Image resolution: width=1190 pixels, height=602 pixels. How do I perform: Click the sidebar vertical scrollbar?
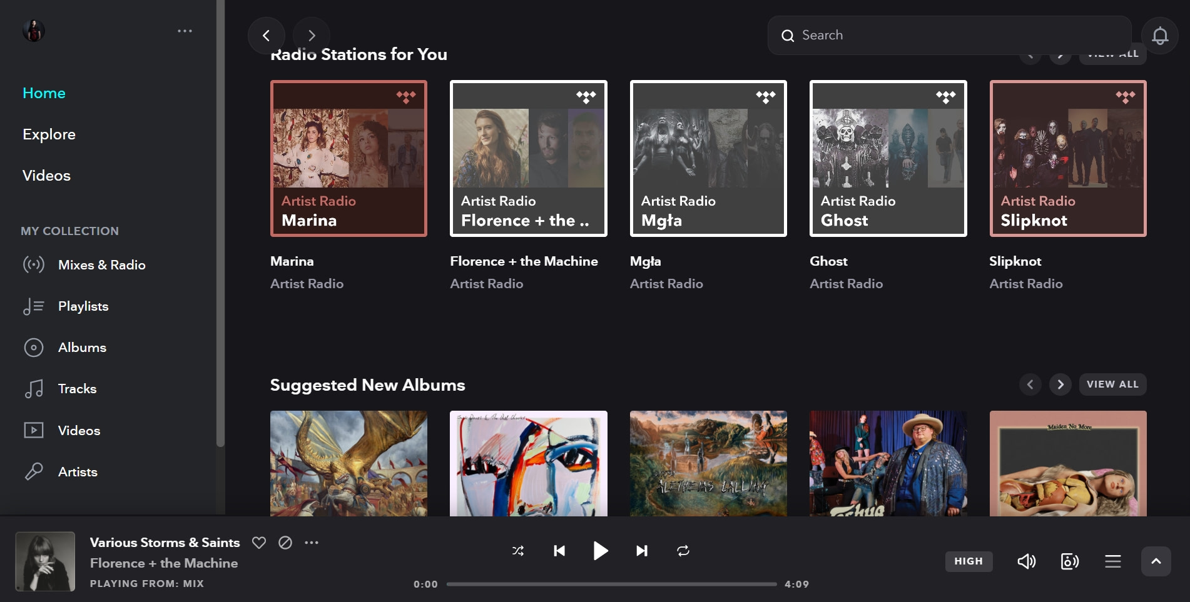click(220, 223)
